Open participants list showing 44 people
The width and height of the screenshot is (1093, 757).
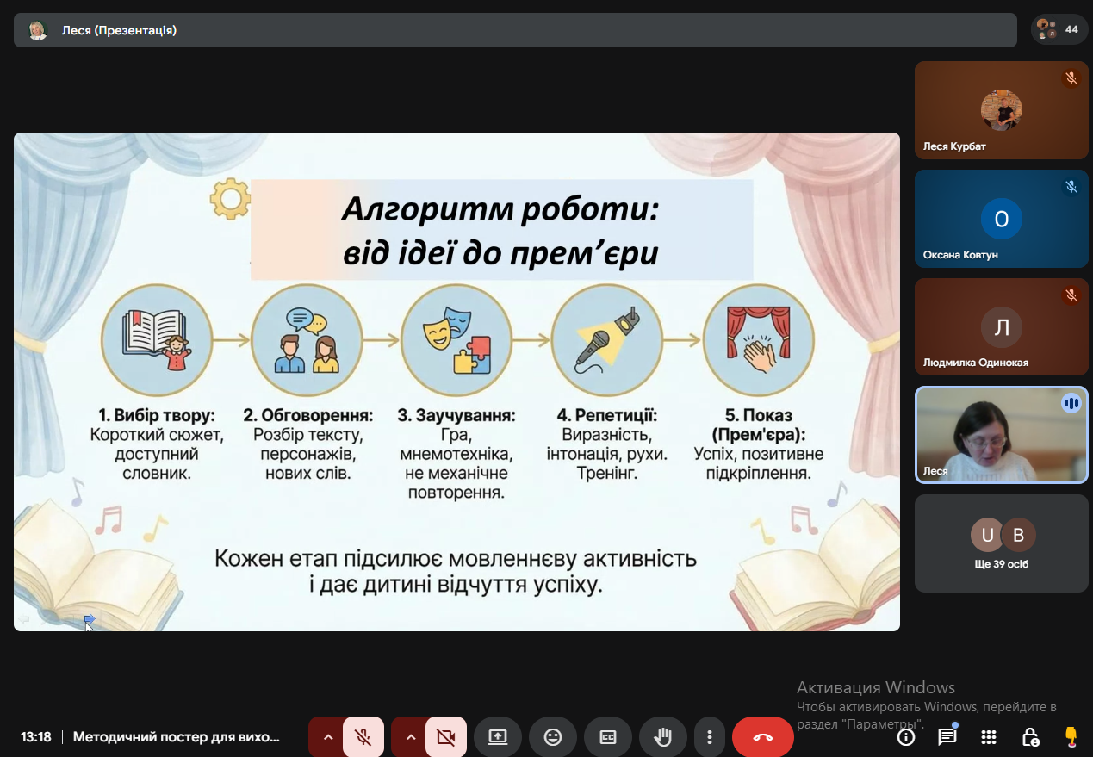coord(1058,29)
